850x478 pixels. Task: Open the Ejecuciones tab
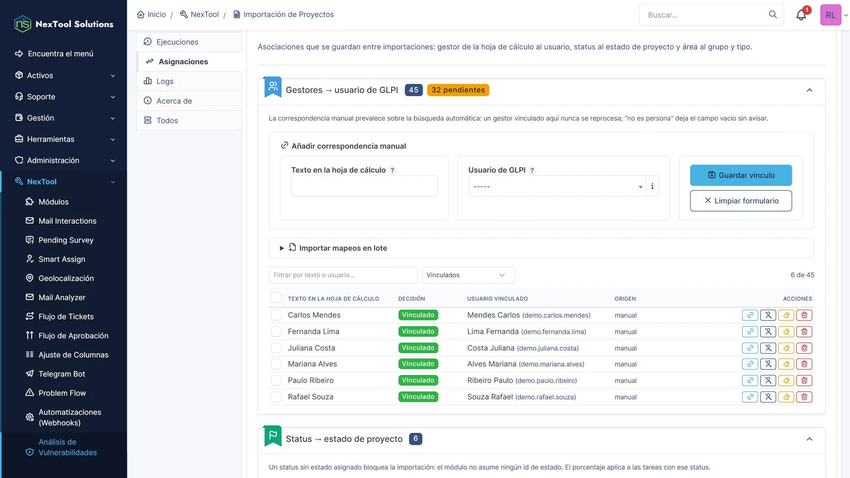[190, 42]
